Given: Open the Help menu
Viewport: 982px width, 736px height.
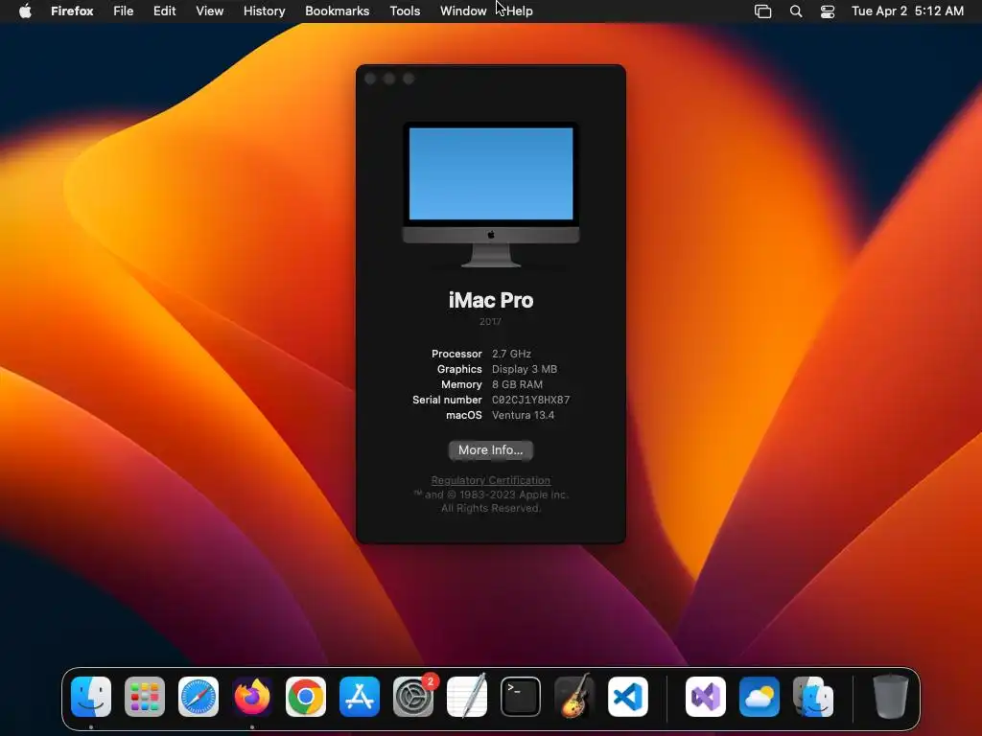Looking at the screenshot, I should point(519,11).
